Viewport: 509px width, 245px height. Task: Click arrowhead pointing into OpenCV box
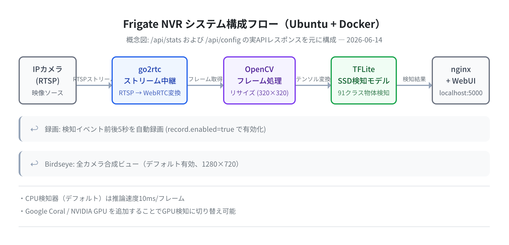pyautogui.click(x=222, y=85)
